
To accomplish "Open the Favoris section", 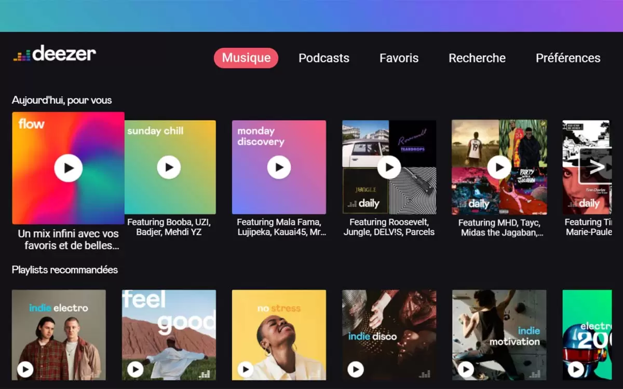I will point(399,58).
